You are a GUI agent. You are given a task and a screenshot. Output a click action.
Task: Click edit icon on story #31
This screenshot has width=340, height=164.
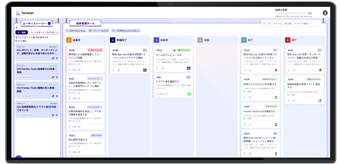point(53,58)
